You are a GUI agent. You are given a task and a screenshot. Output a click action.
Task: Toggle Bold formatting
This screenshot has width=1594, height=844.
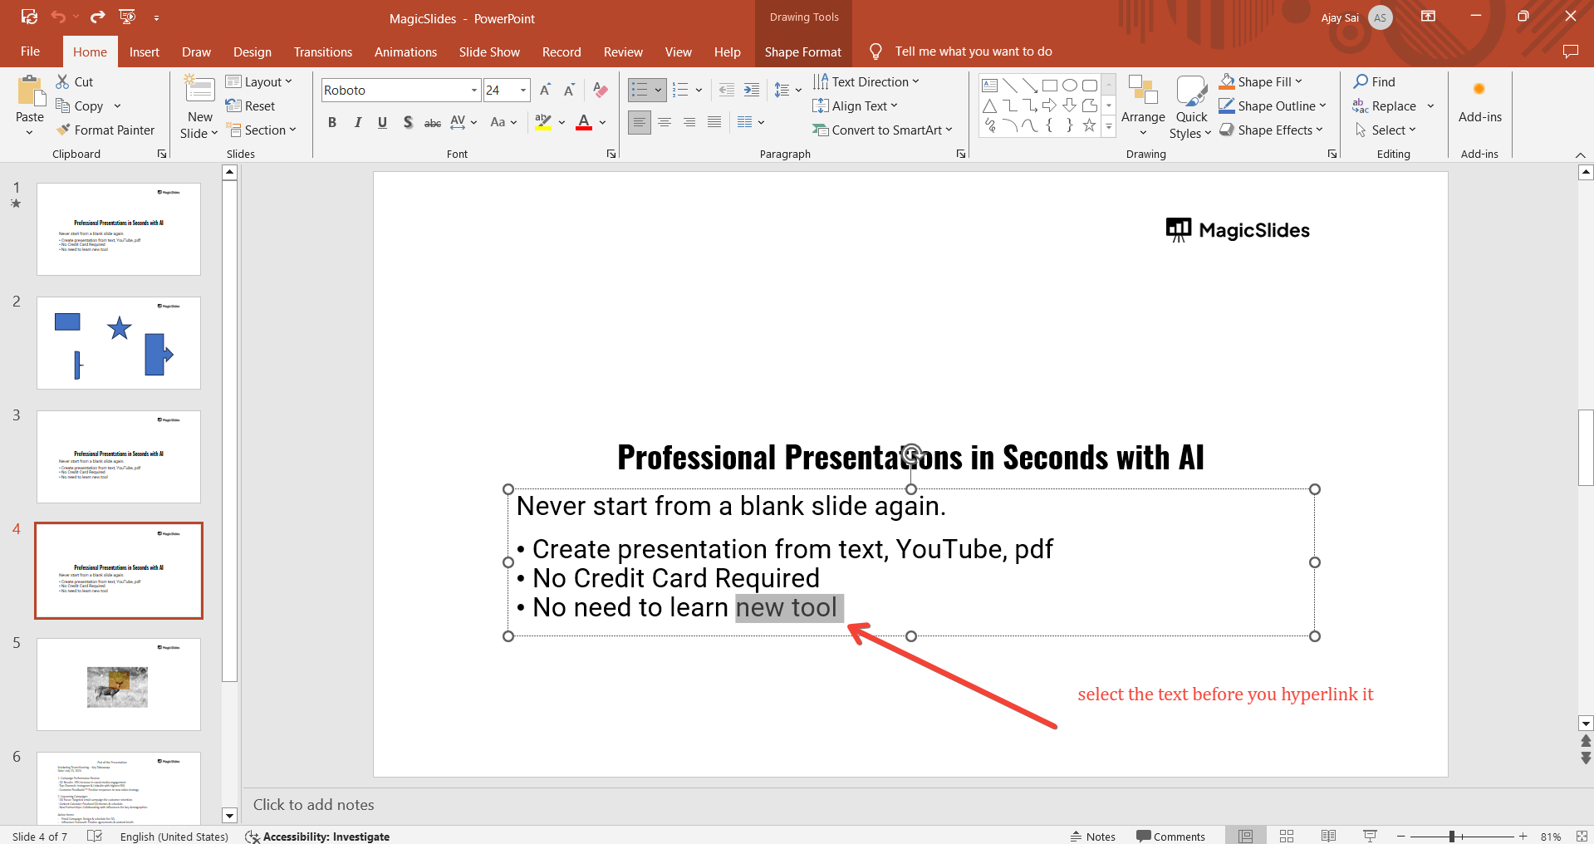tap(332, 123)
